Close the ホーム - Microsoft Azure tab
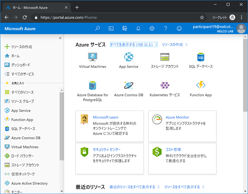Image resolution: width=248 pixels, height=194 pixels. tap(66, 7)
